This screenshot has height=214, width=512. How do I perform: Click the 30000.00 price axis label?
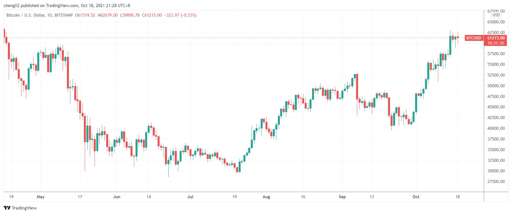pos(496,171)
